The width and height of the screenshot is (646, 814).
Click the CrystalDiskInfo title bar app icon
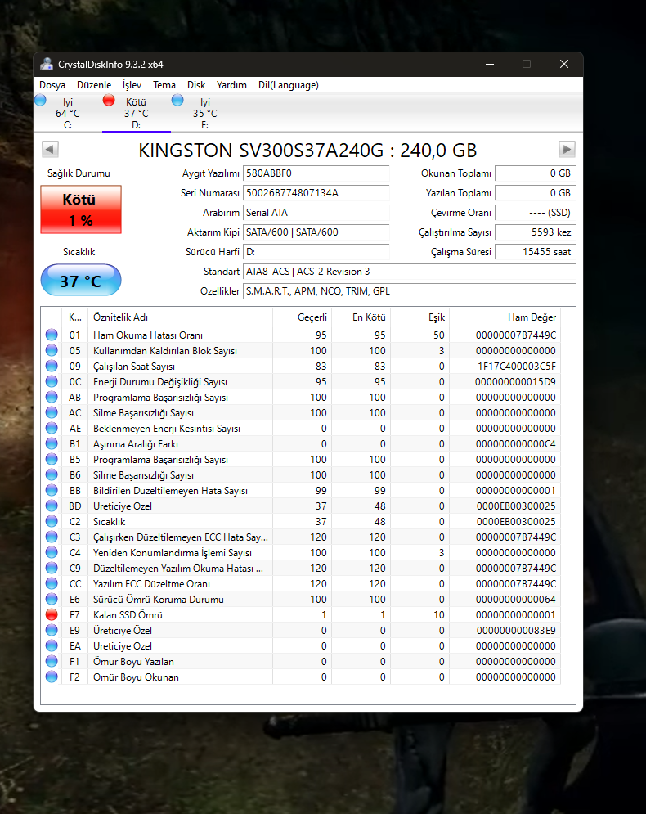click(x=47, y=64)
